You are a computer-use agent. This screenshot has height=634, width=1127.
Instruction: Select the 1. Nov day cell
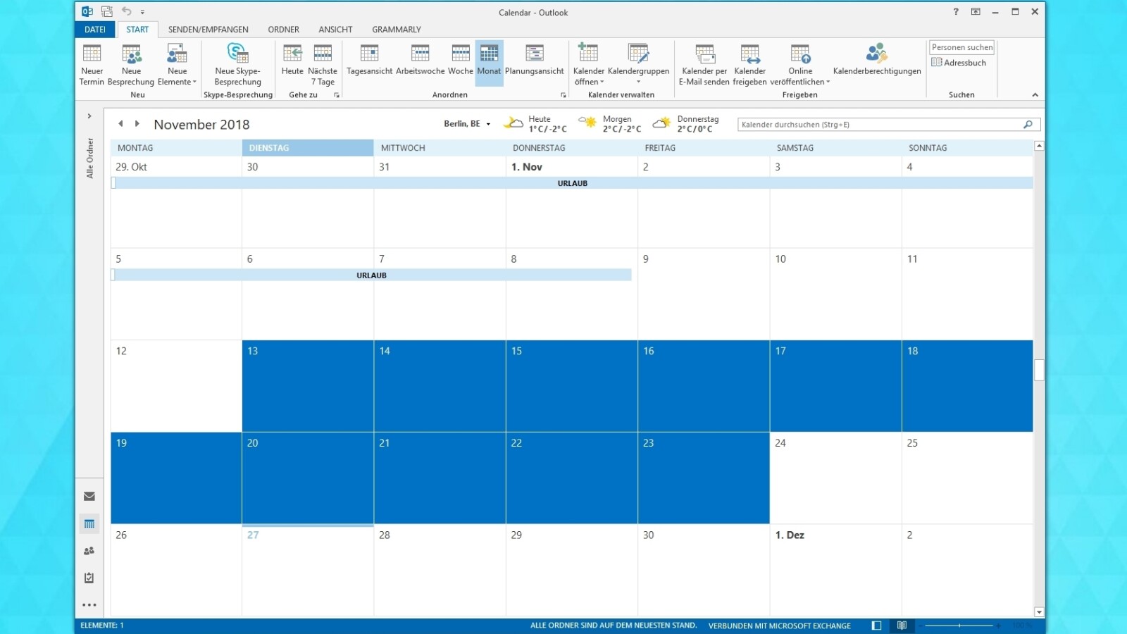click(571, 201)
